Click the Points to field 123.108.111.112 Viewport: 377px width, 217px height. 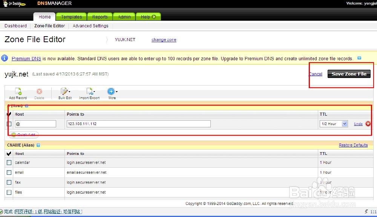[138, 124]
